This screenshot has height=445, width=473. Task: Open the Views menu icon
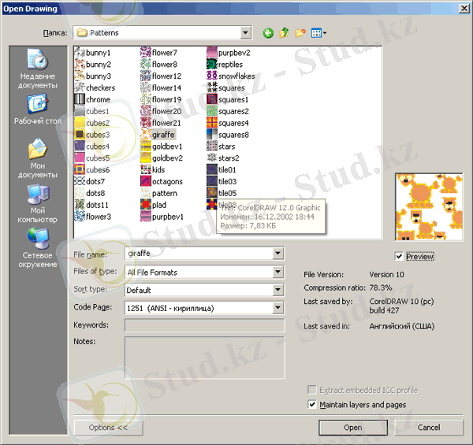tap(318, 33)
